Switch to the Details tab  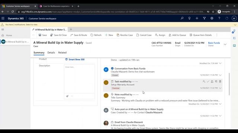(x=51, y=52)
